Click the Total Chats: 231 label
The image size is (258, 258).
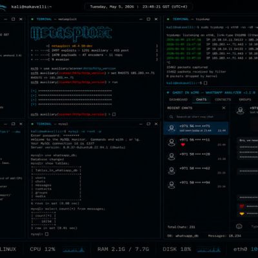pyautogui.click(x=181, y=227)
